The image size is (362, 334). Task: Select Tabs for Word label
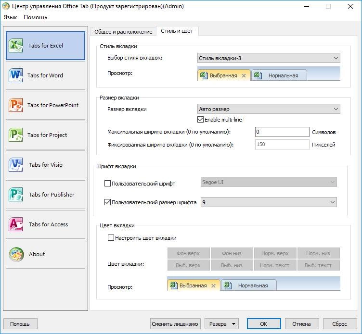pos(45,75)
